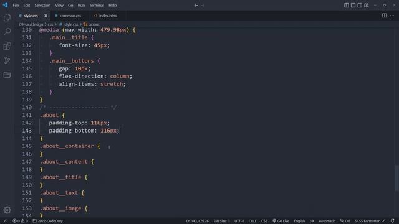Open the project manager folder icon

(7, 75)
